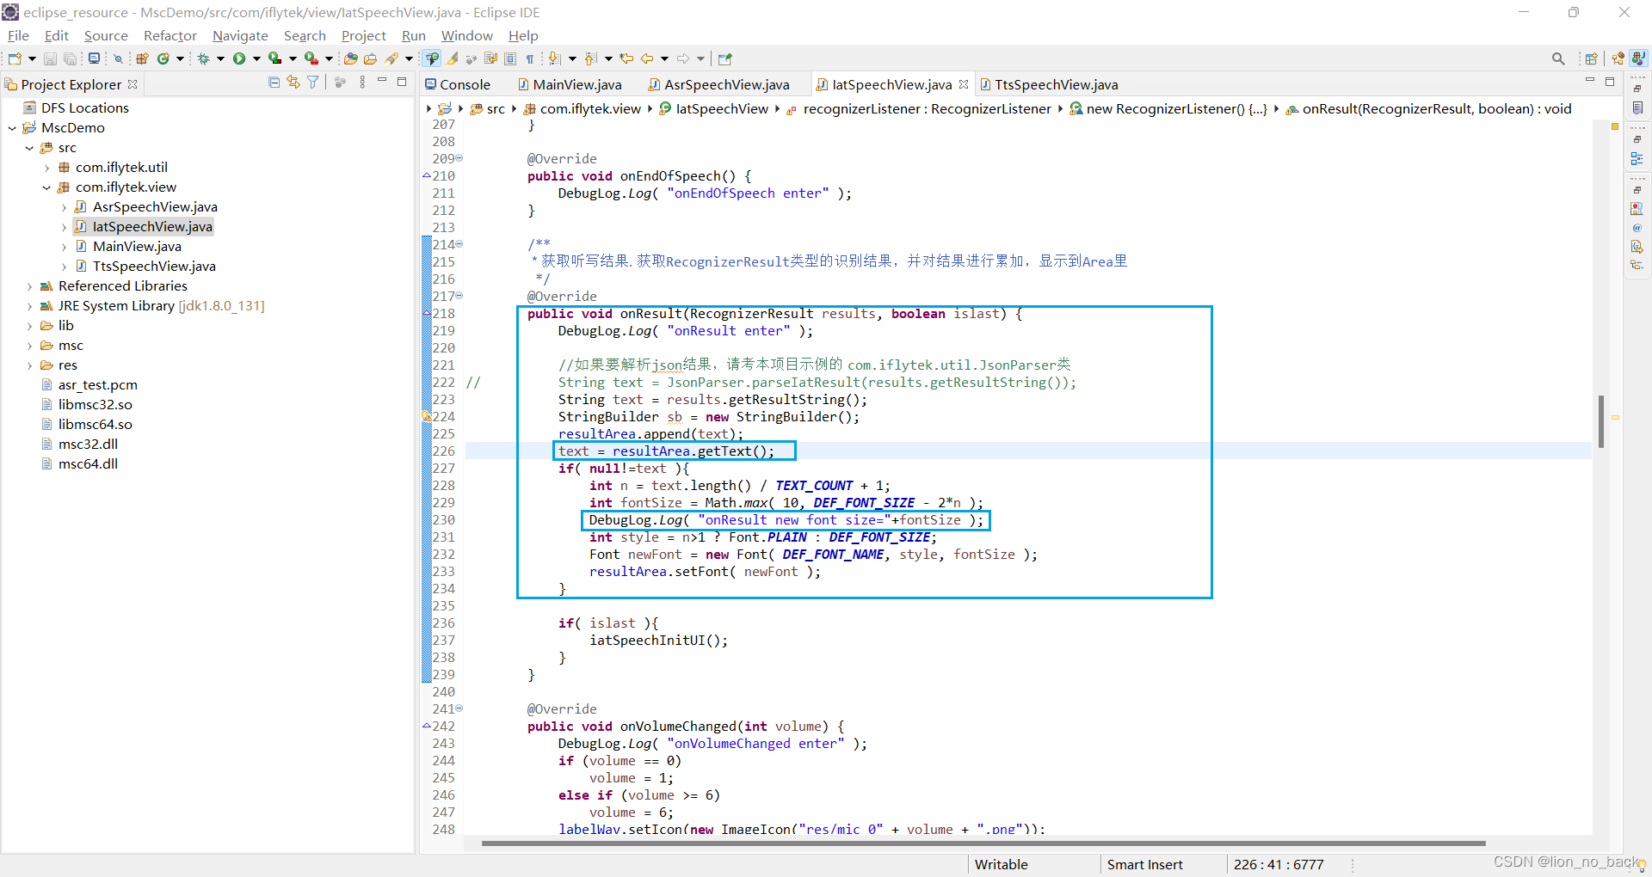Collapse the src folder
This screenshot has width=1652, height=877.
click(x=29, y=148)
